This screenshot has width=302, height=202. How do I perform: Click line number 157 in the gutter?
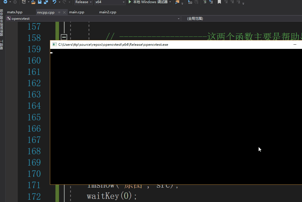click(x=34, y=27)
